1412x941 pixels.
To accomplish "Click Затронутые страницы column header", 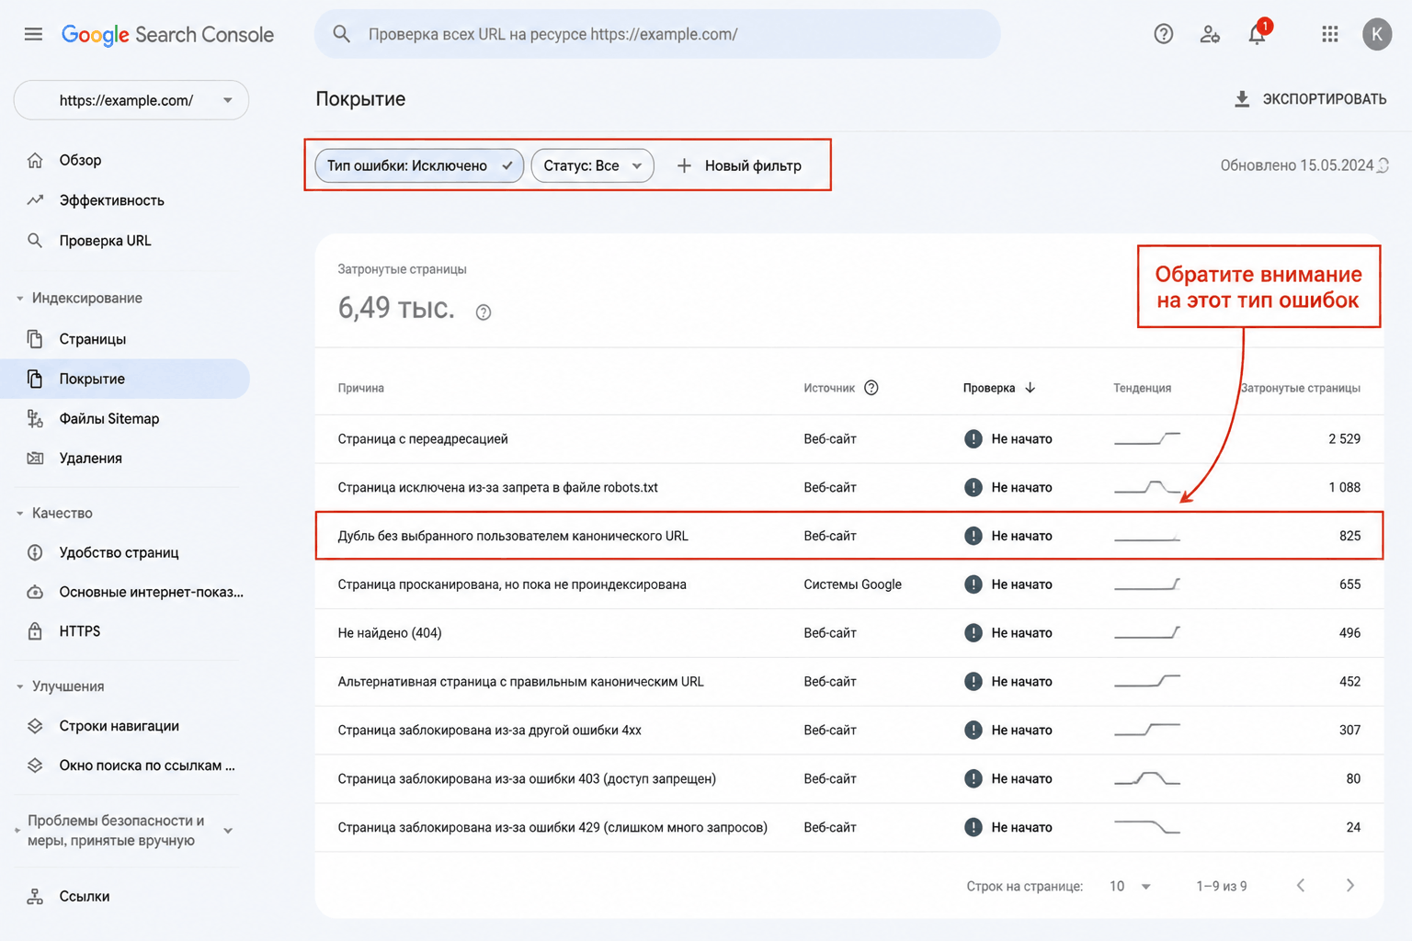I will [1300, 388].
